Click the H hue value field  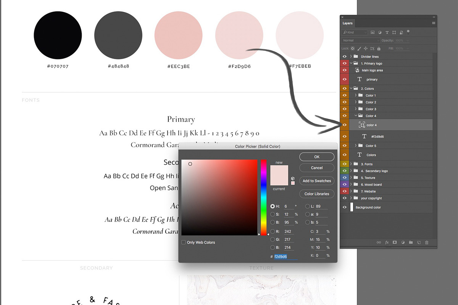coord(289,206)
